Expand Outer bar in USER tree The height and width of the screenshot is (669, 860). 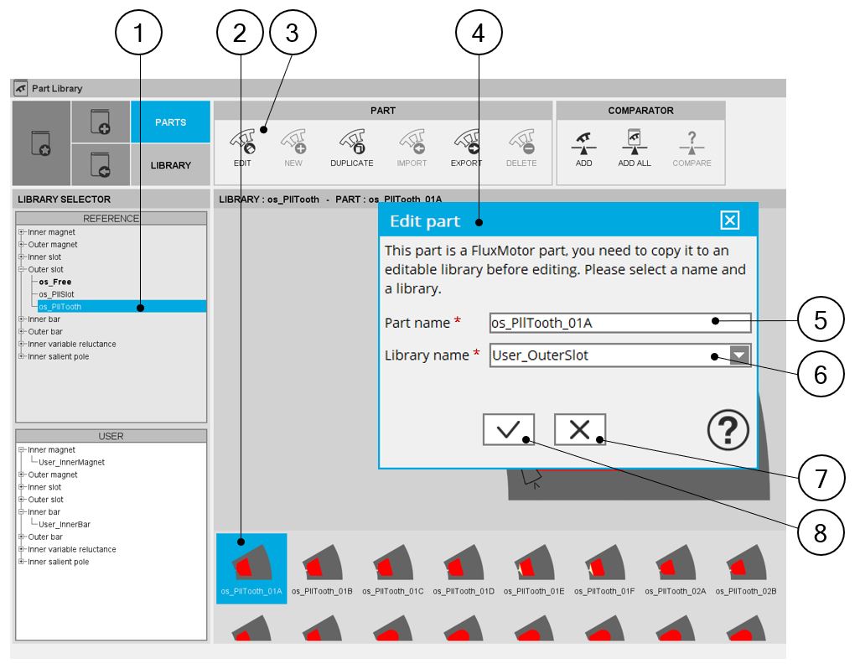coord(21,537)
